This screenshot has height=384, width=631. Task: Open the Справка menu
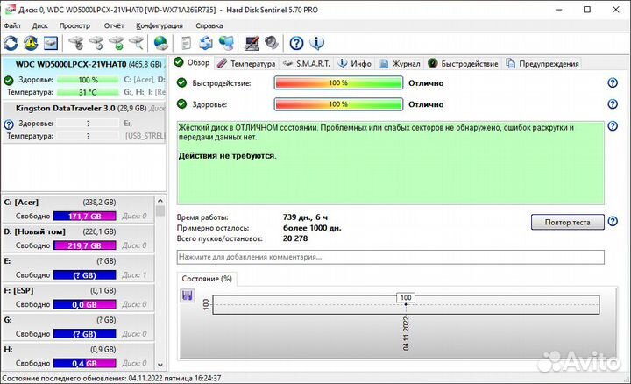[x=209, y=25]
